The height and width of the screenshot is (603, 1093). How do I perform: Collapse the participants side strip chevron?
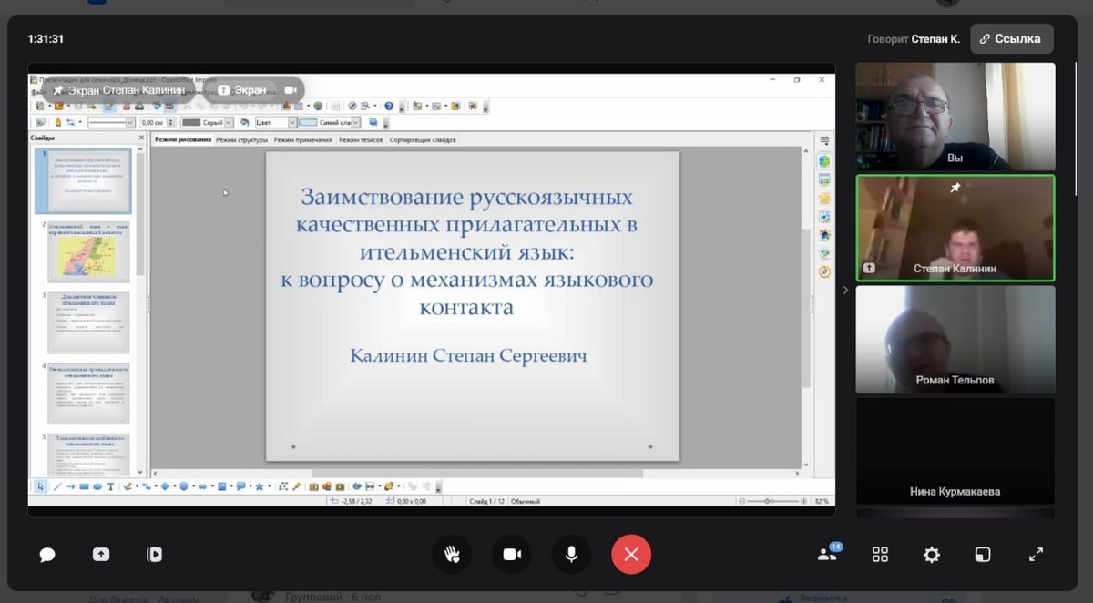(844, 290)
